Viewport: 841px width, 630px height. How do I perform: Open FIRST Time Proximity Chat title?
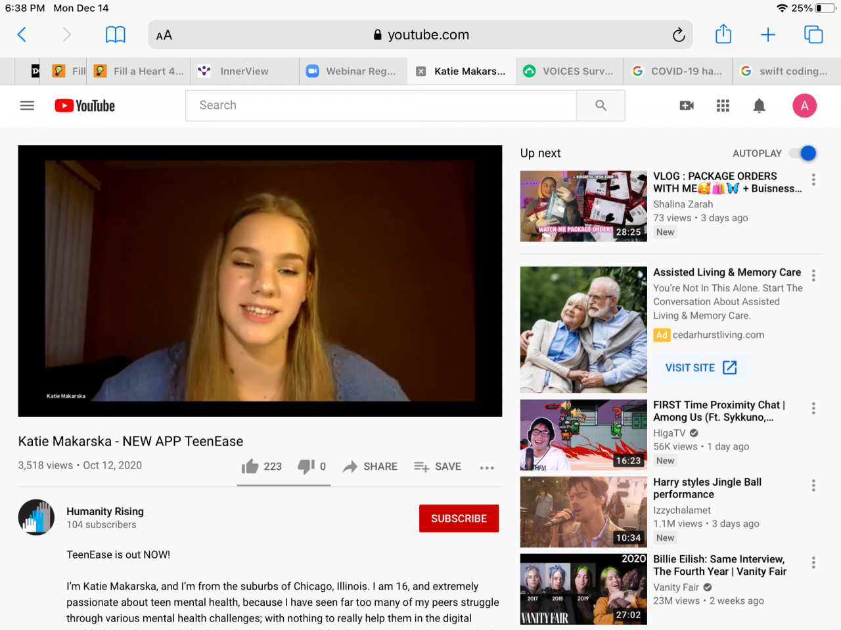(x=719, y=411)
